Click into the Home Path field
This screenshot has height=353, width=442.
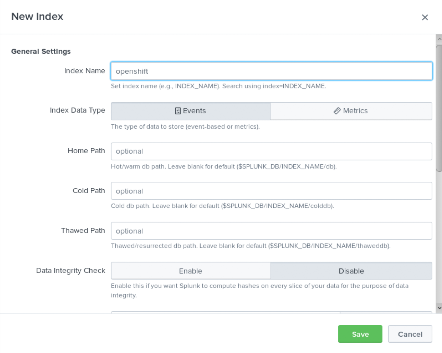[271, 151]
